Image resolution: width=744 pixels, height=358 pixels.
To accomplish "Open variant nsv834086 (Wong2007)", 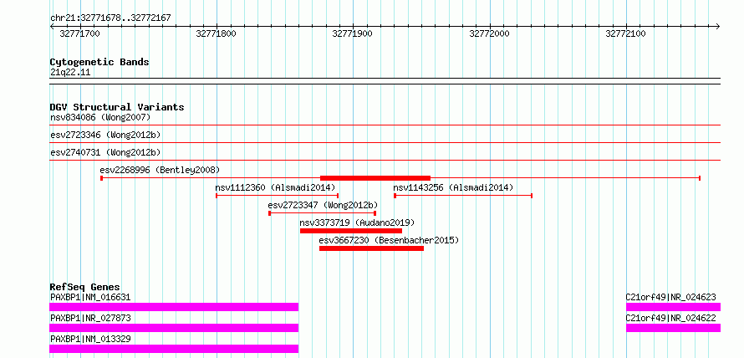I will [100, 117].
